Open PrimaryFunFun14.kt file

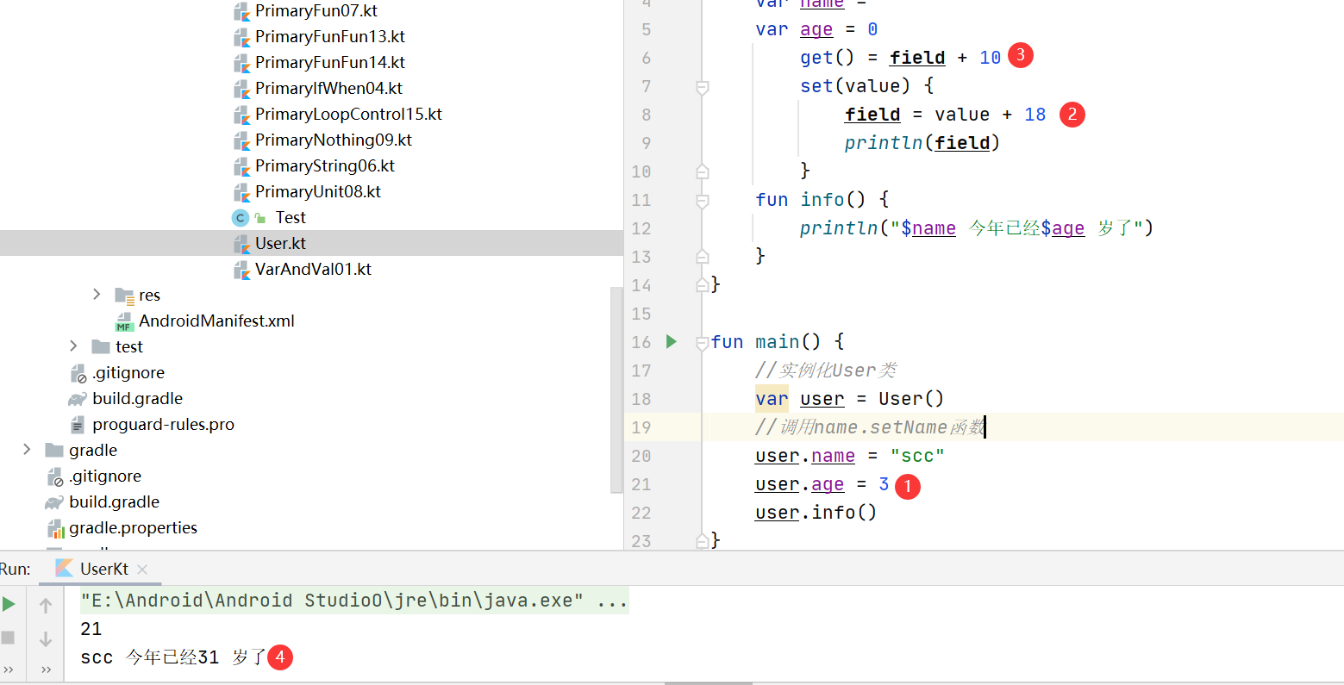(330, 63)
